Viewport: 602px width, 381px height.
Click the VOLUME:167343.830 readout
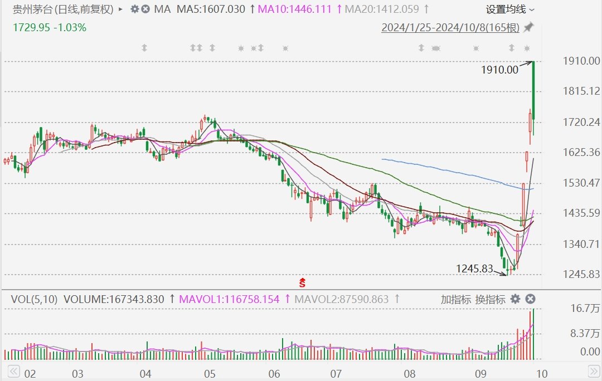[x=114, y=299]
